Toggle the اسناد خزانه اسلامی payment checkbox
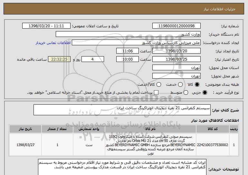 [156, 92]
